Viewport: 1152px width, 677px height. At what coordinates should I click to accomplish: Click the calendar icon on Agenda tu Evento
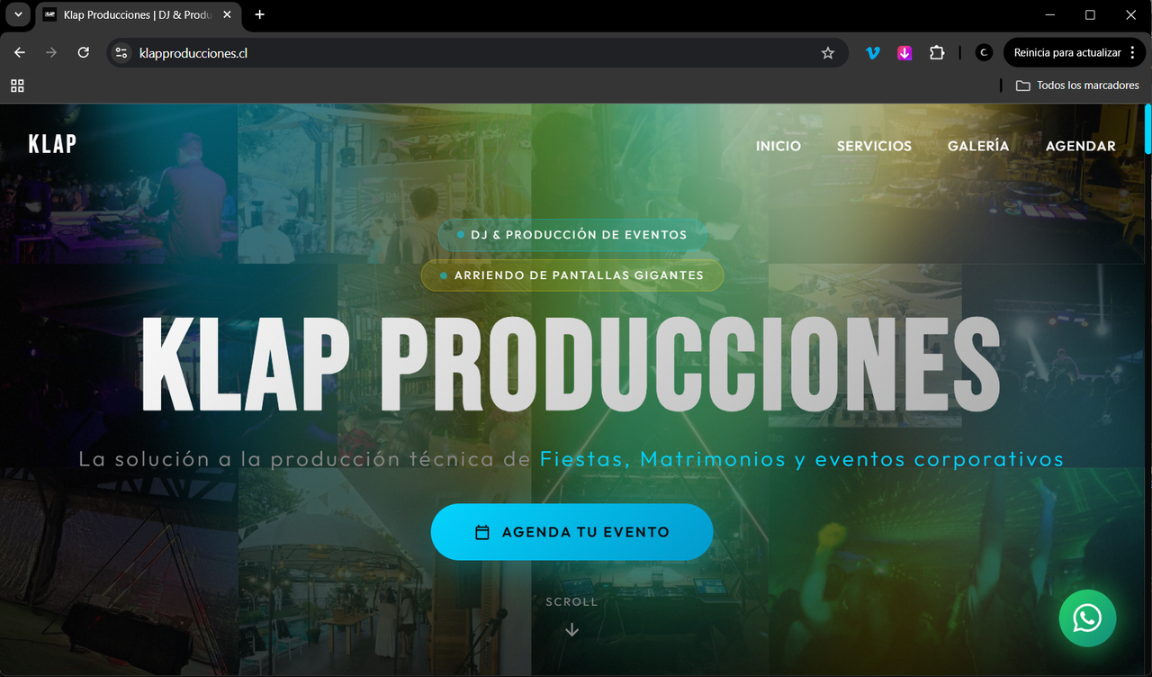484,531
